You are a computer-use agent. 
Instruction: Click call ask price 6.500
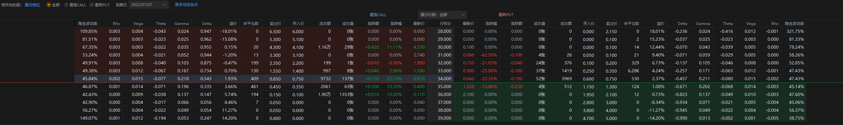275,32
